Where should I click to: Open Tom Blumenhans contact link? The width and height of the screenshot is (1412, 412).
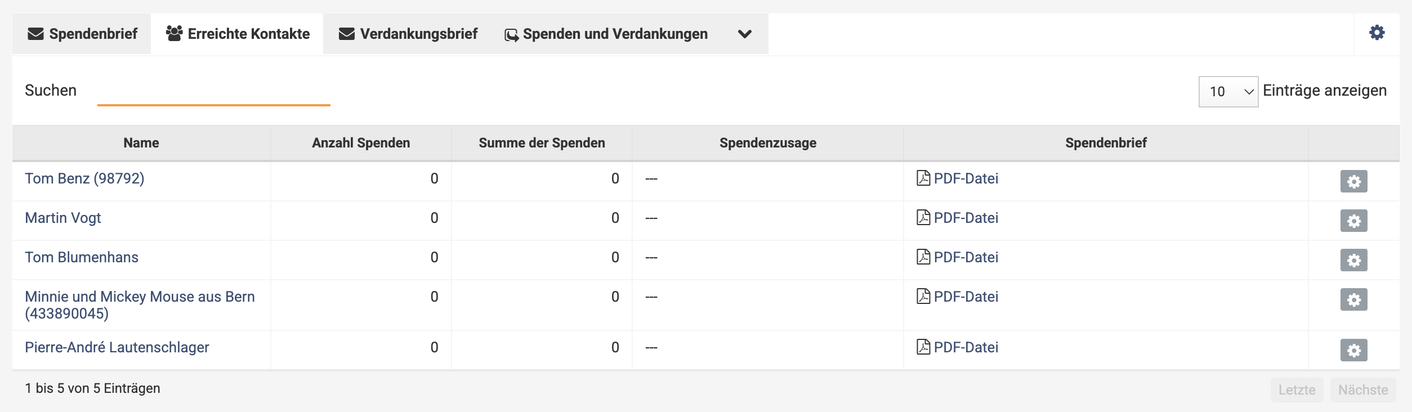click(x=82, y=257)
